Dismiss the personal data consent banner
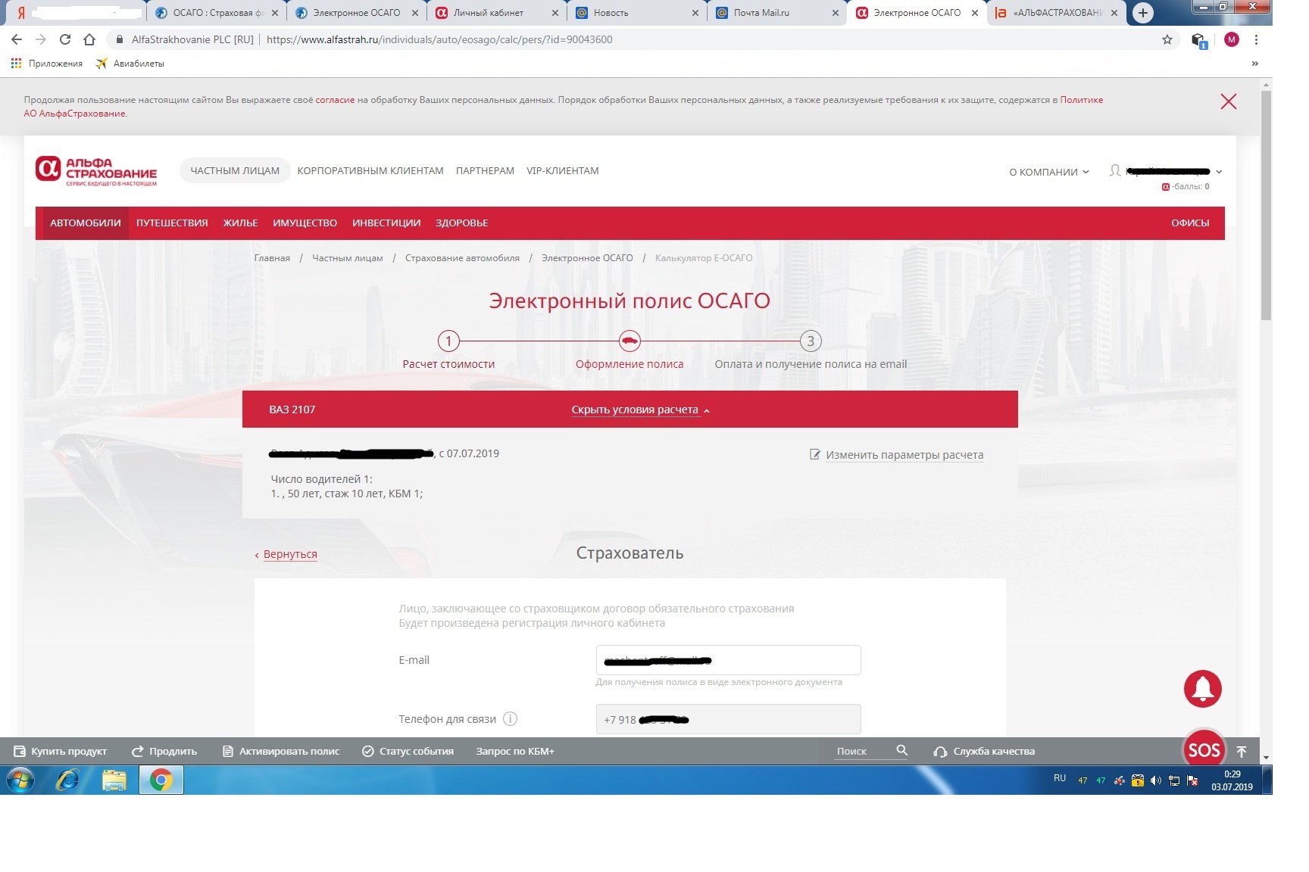 pos(1229,101)
